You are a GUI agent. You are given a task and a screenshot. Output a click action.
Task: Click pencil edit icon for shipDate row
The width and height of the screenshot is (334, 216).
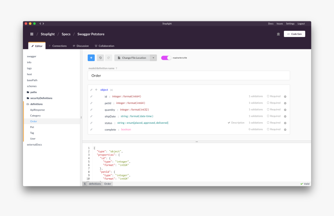pyautogui.click(x=91, y=116)
